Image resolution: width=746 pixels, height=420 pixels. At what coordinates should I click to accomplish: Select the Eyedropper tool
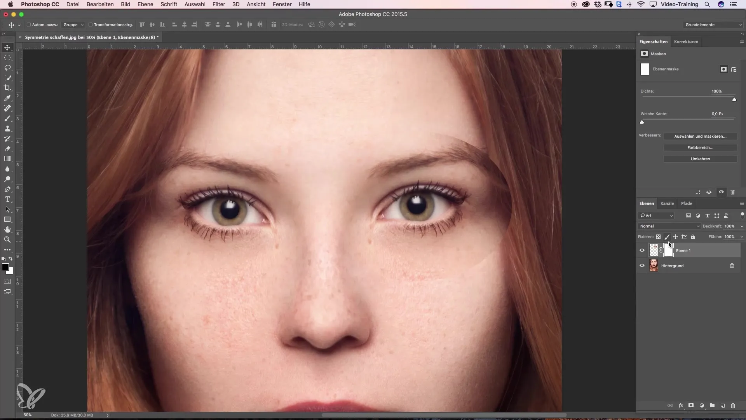(7, 98)
